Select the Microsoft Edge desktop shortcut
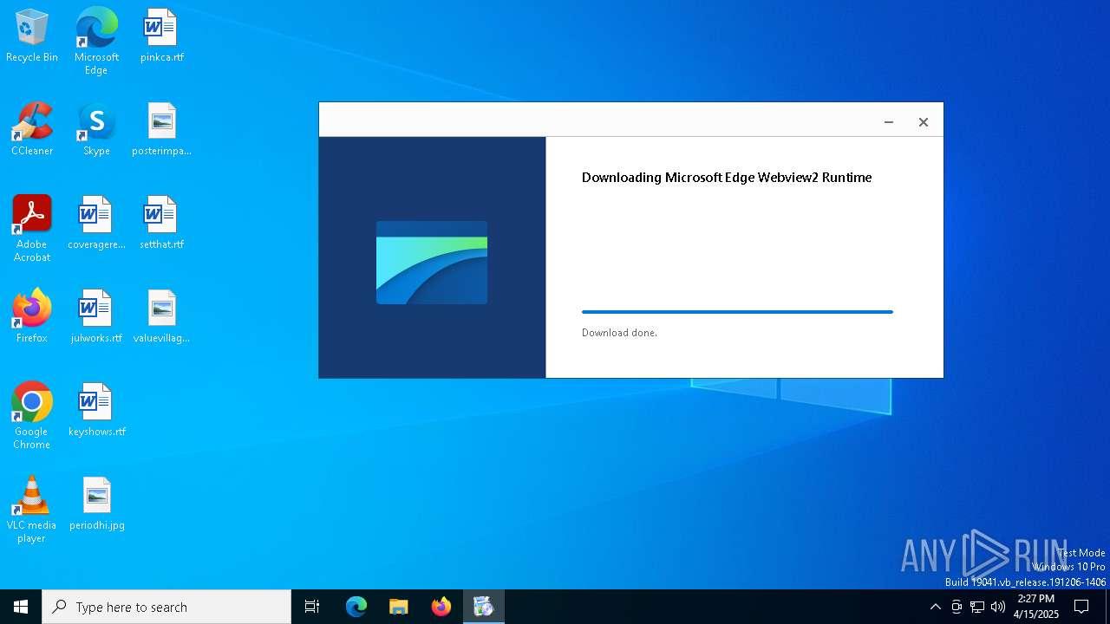 pos(96,42)
